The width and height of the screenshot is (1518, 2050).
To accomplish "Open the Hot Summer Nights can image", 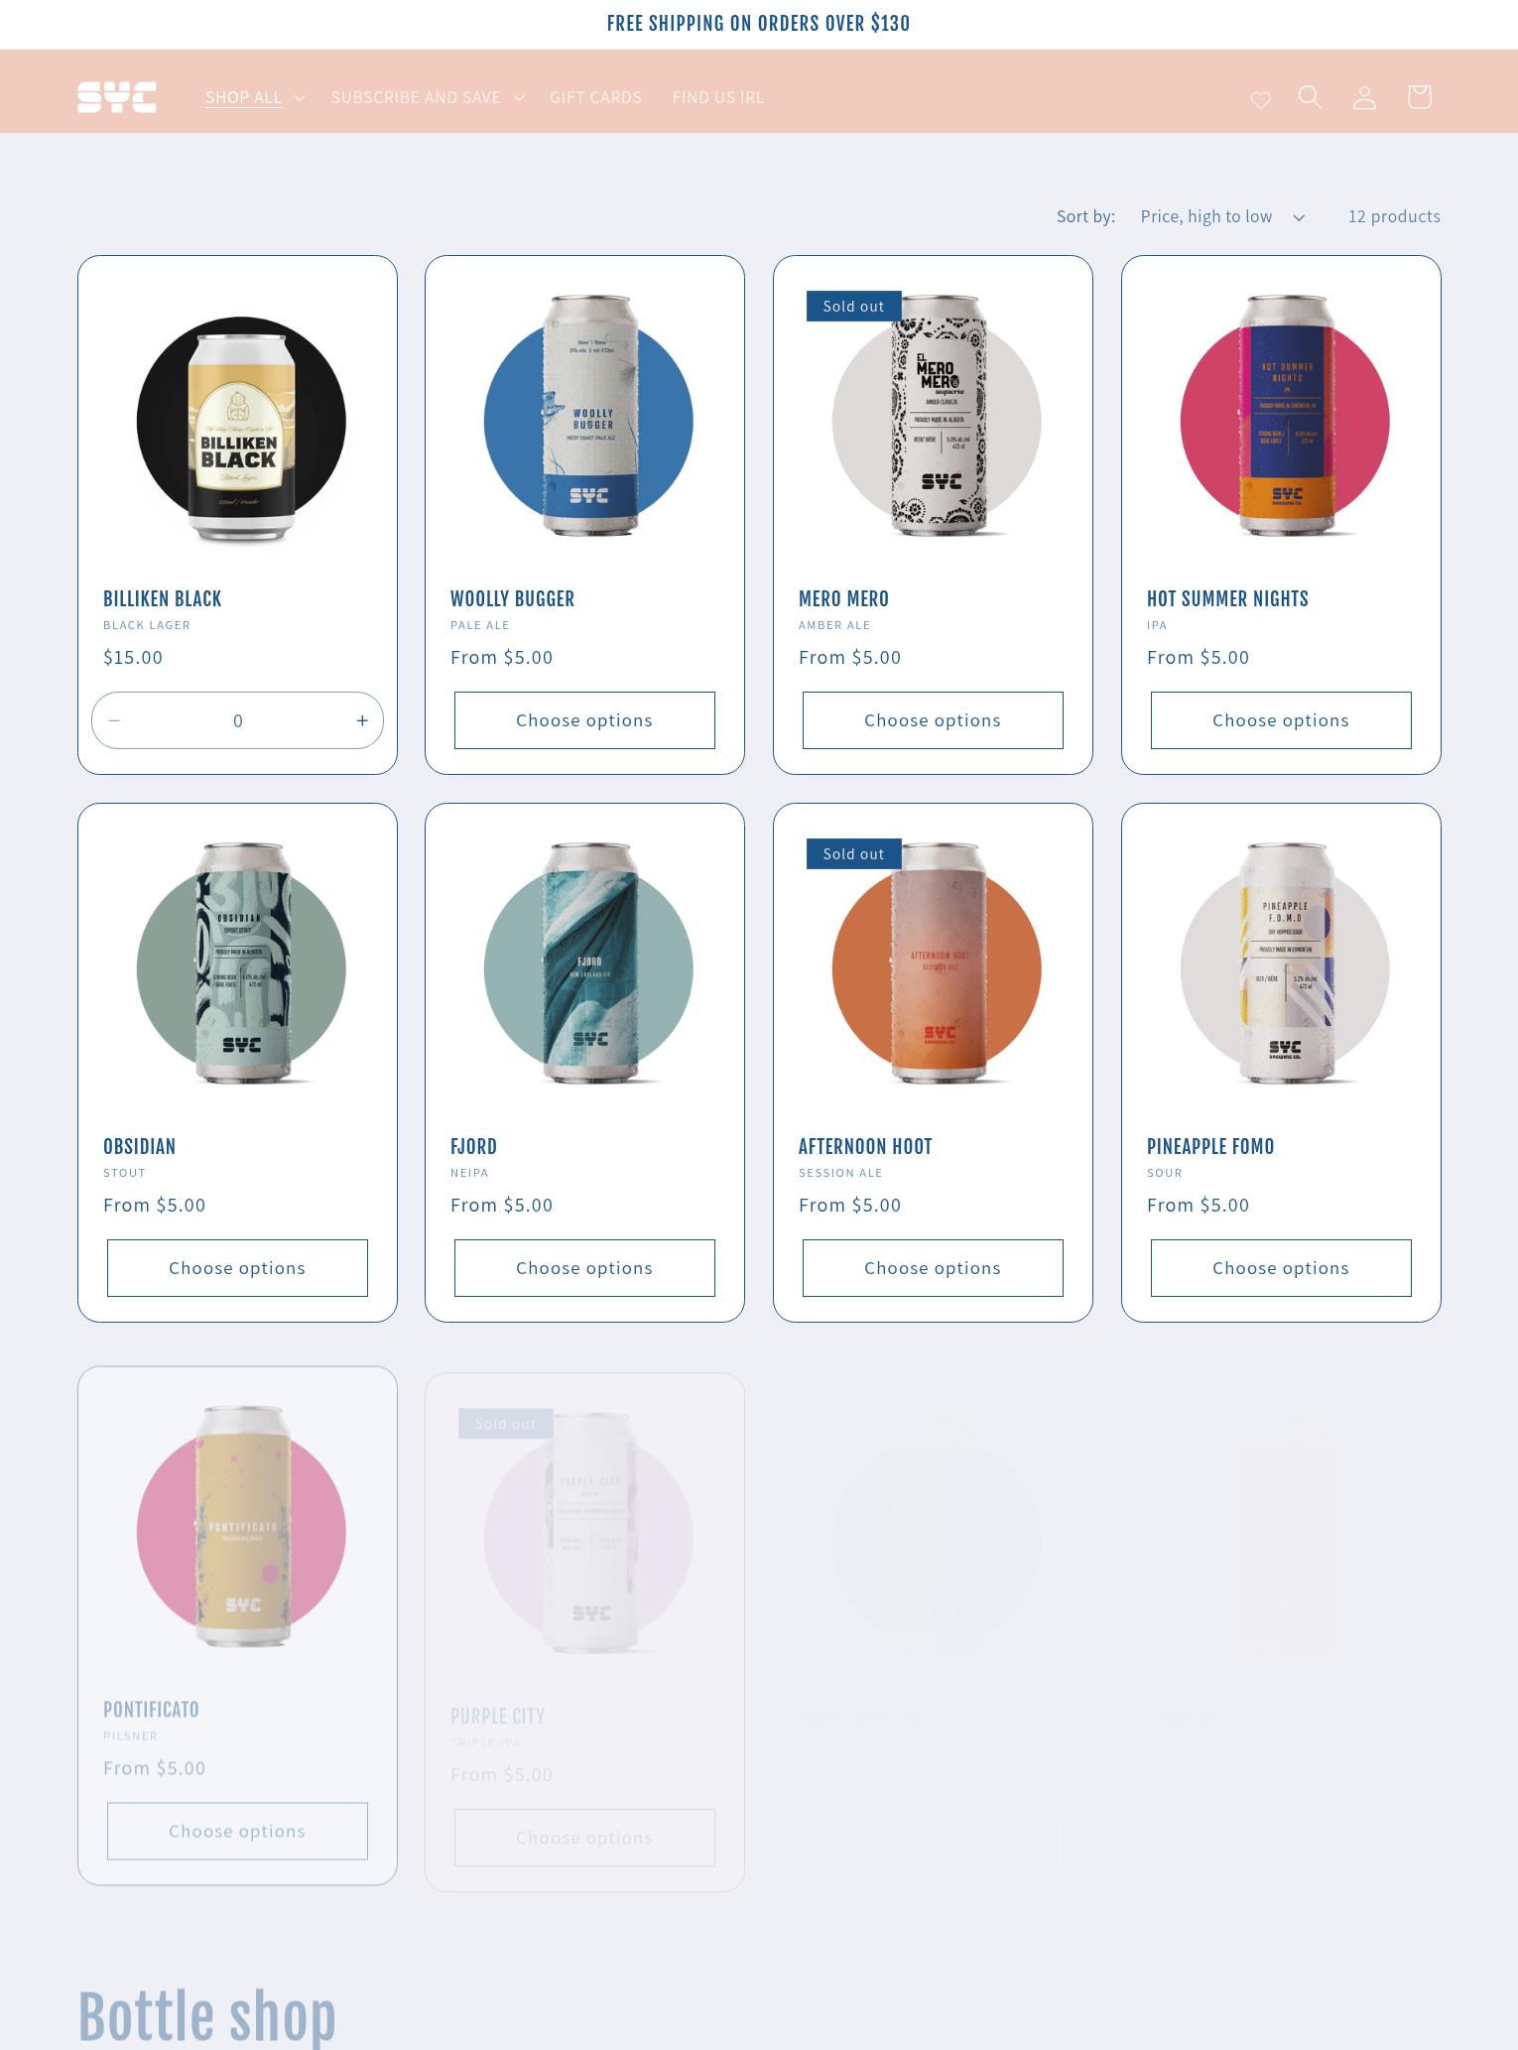I will pos(1285,417).
